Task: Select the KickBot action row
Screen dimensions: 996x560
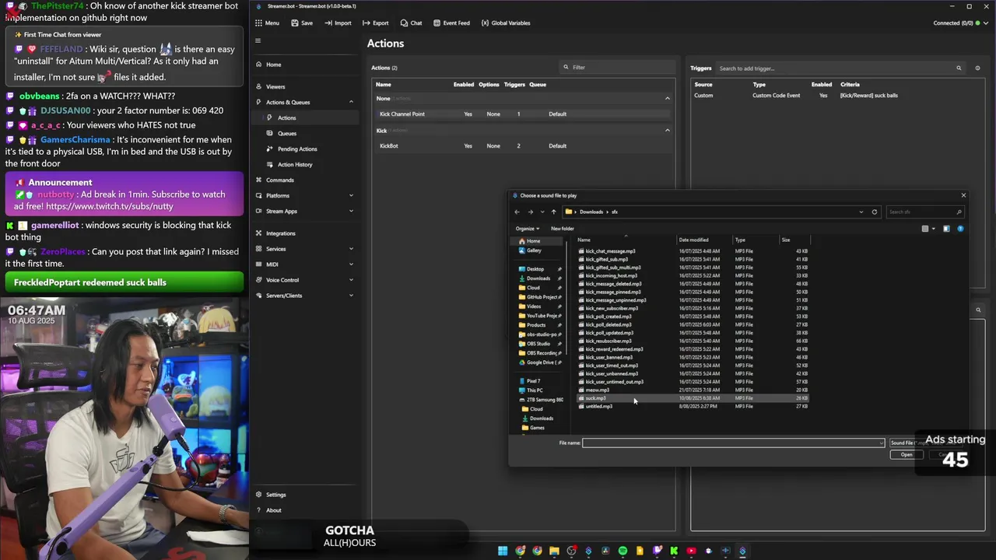Action: click(522, 146)
